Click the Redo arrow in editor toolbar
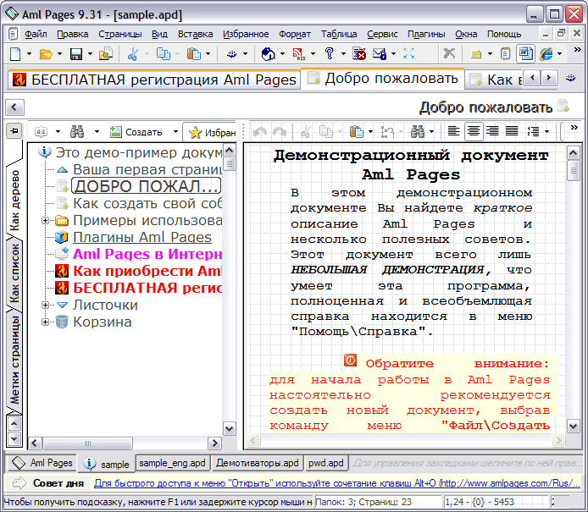This screenshot has width=588, height=512. [x=280, y=131]
